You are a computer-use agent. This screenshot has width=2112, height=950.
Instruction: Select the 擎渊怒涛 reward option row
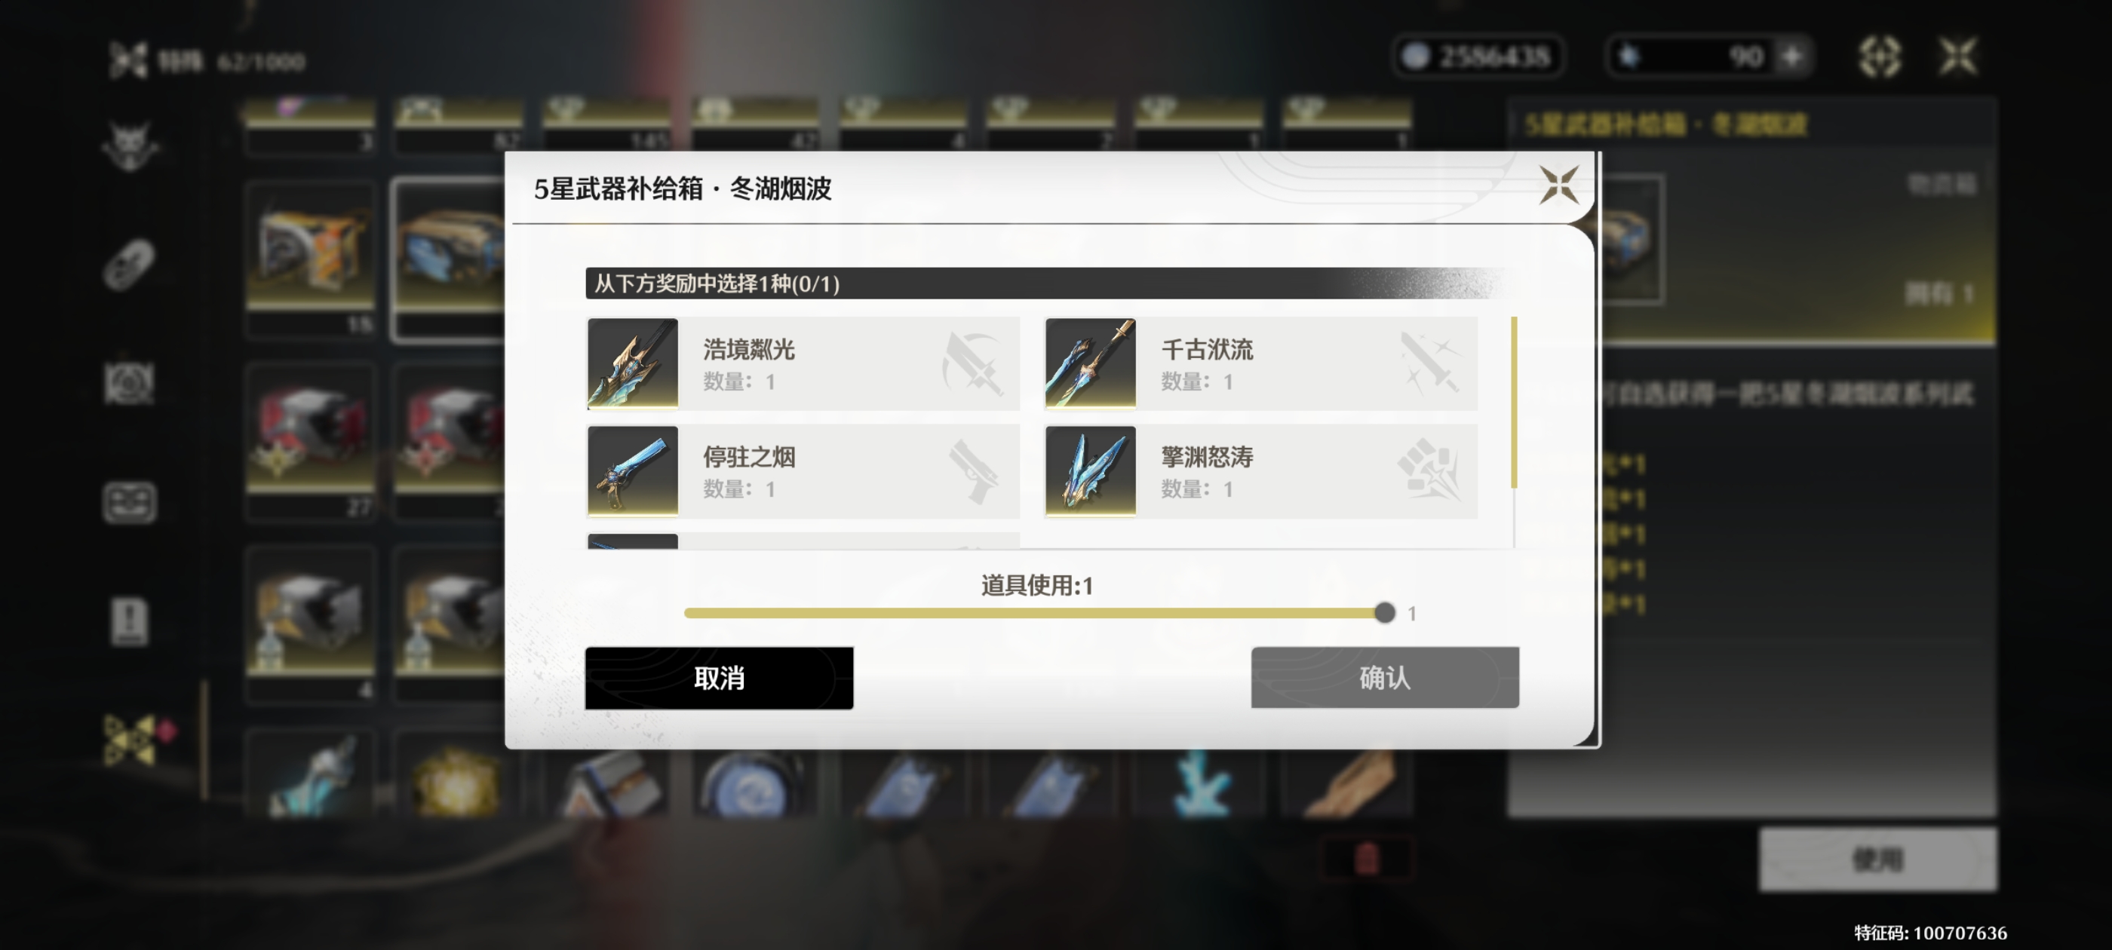1261,470
